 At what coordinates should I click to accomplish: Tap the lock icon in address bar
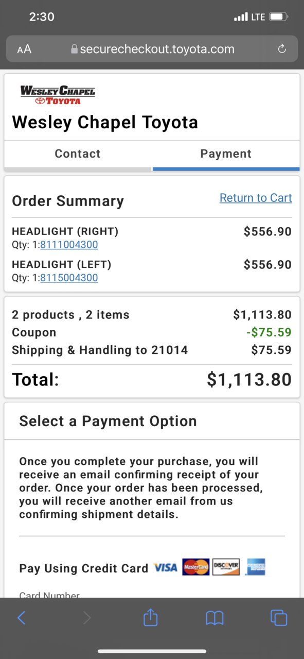(74, 49)
